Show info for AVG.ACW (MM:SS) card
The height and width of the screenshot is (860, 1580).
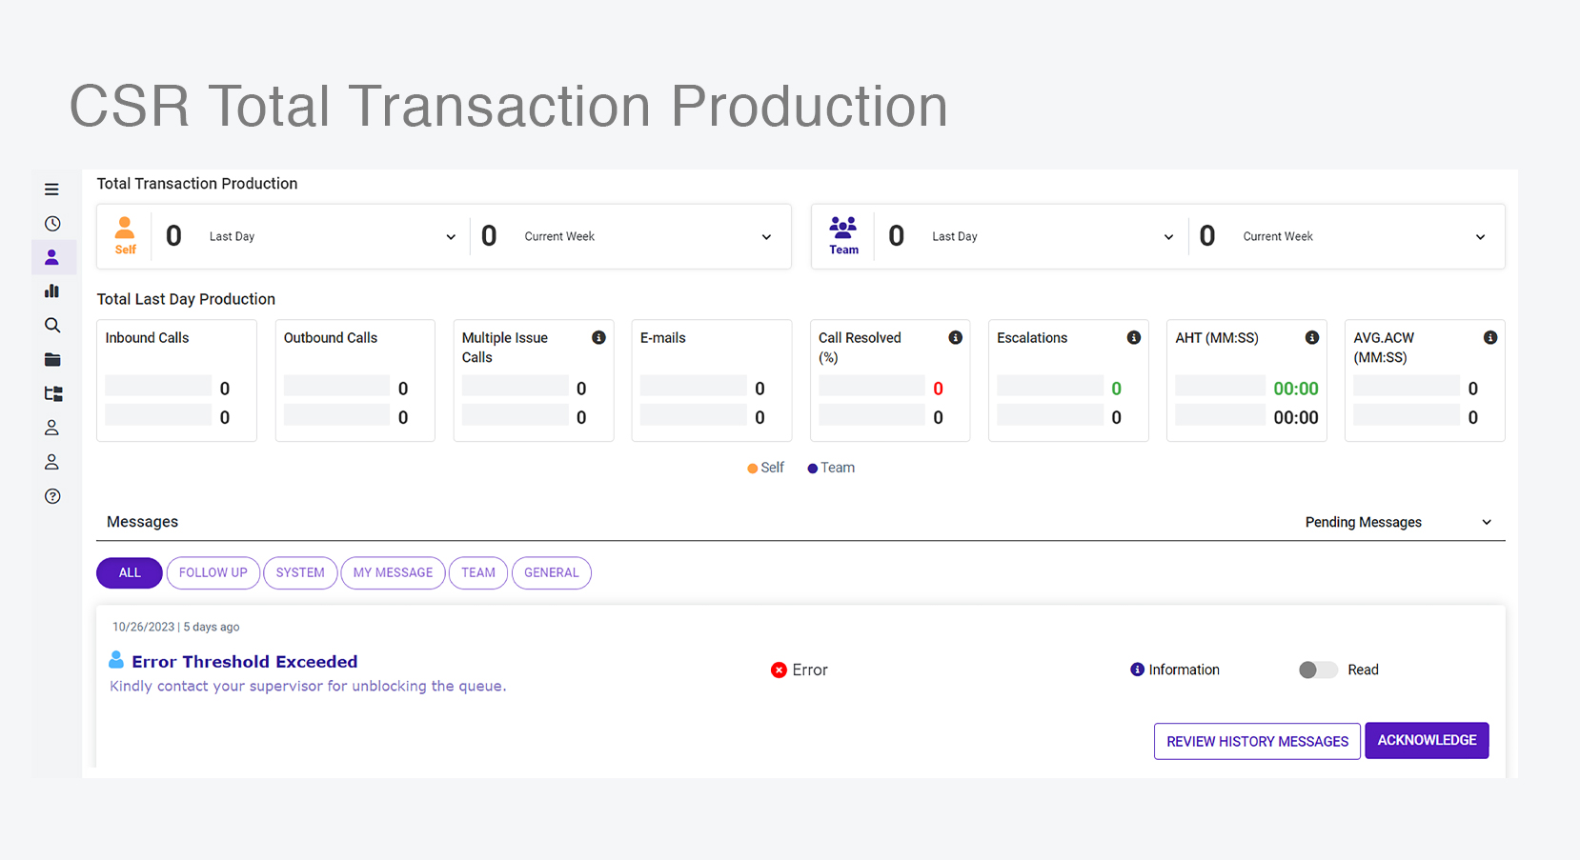tap(1490, 338)
